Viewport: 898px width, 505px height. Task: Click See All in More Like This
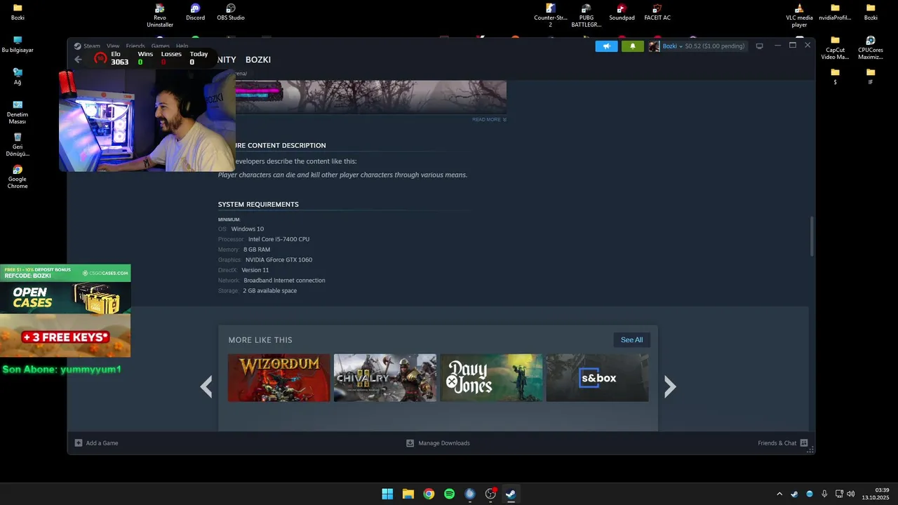click(x=631, y=339)
